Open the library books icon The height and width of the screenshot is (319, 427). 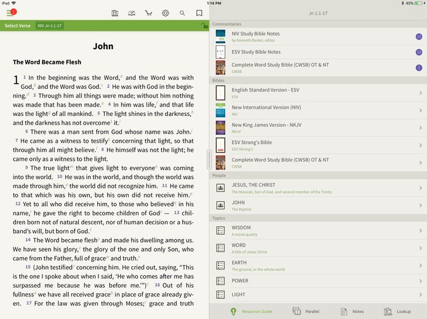click(114, 13)
